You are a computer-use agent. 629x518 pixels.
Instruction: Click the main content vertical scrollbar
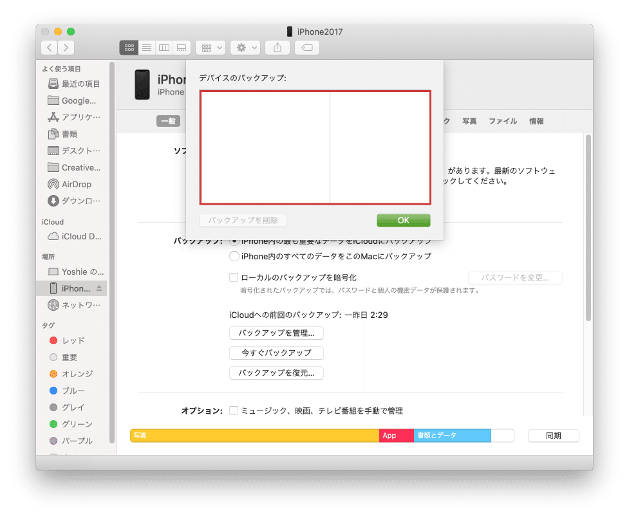588,228
